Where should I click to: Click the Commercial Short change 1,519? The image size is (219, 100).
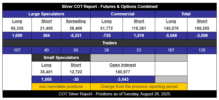click(139, 36)
